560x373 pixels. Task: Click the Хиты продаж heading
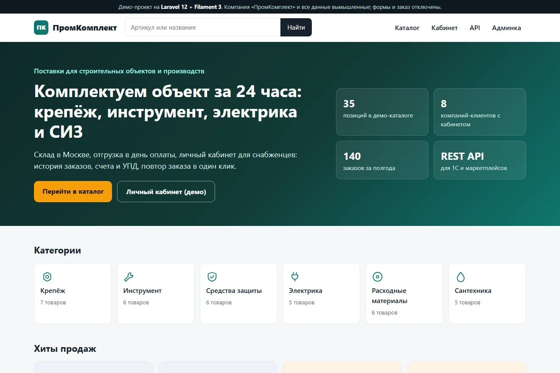click(x=65, y=349)
